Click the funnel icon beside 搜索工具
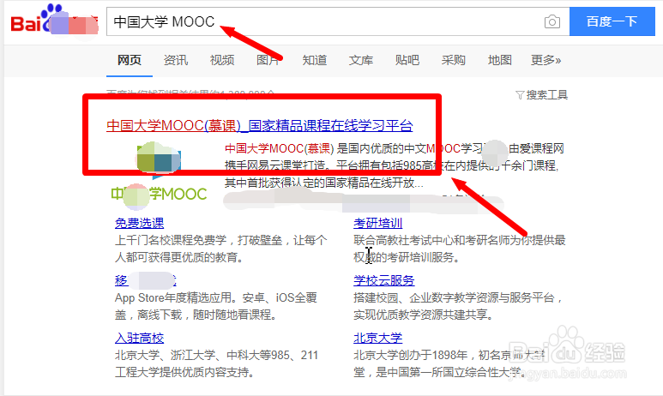Image resolution: width=663 pixels, height=396 pixels. tap(520, 94)
